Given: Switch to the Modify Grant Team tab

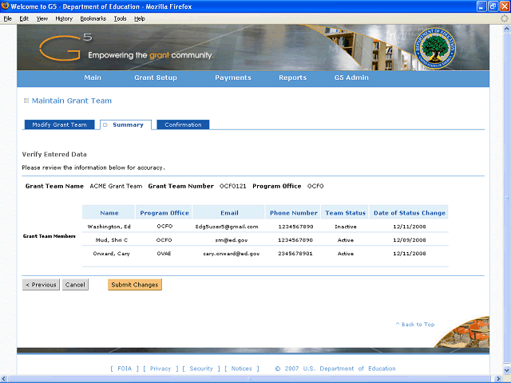Looking at the screenshot, I should coord(59,124).
